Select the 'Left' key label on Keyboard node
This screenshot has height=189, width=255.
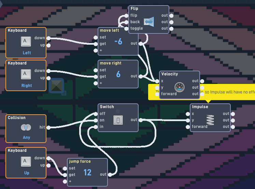(27, 53)
